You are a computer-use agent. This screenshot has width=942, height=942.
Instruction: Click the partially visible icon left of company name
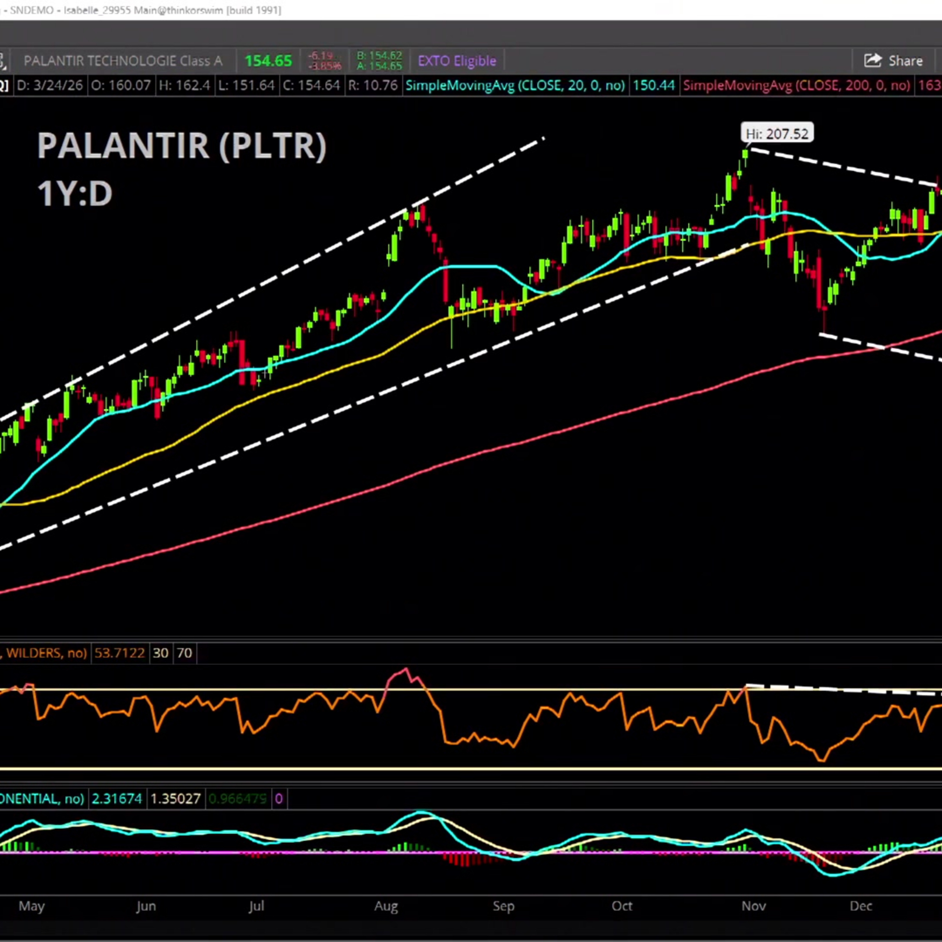[3, 61]
